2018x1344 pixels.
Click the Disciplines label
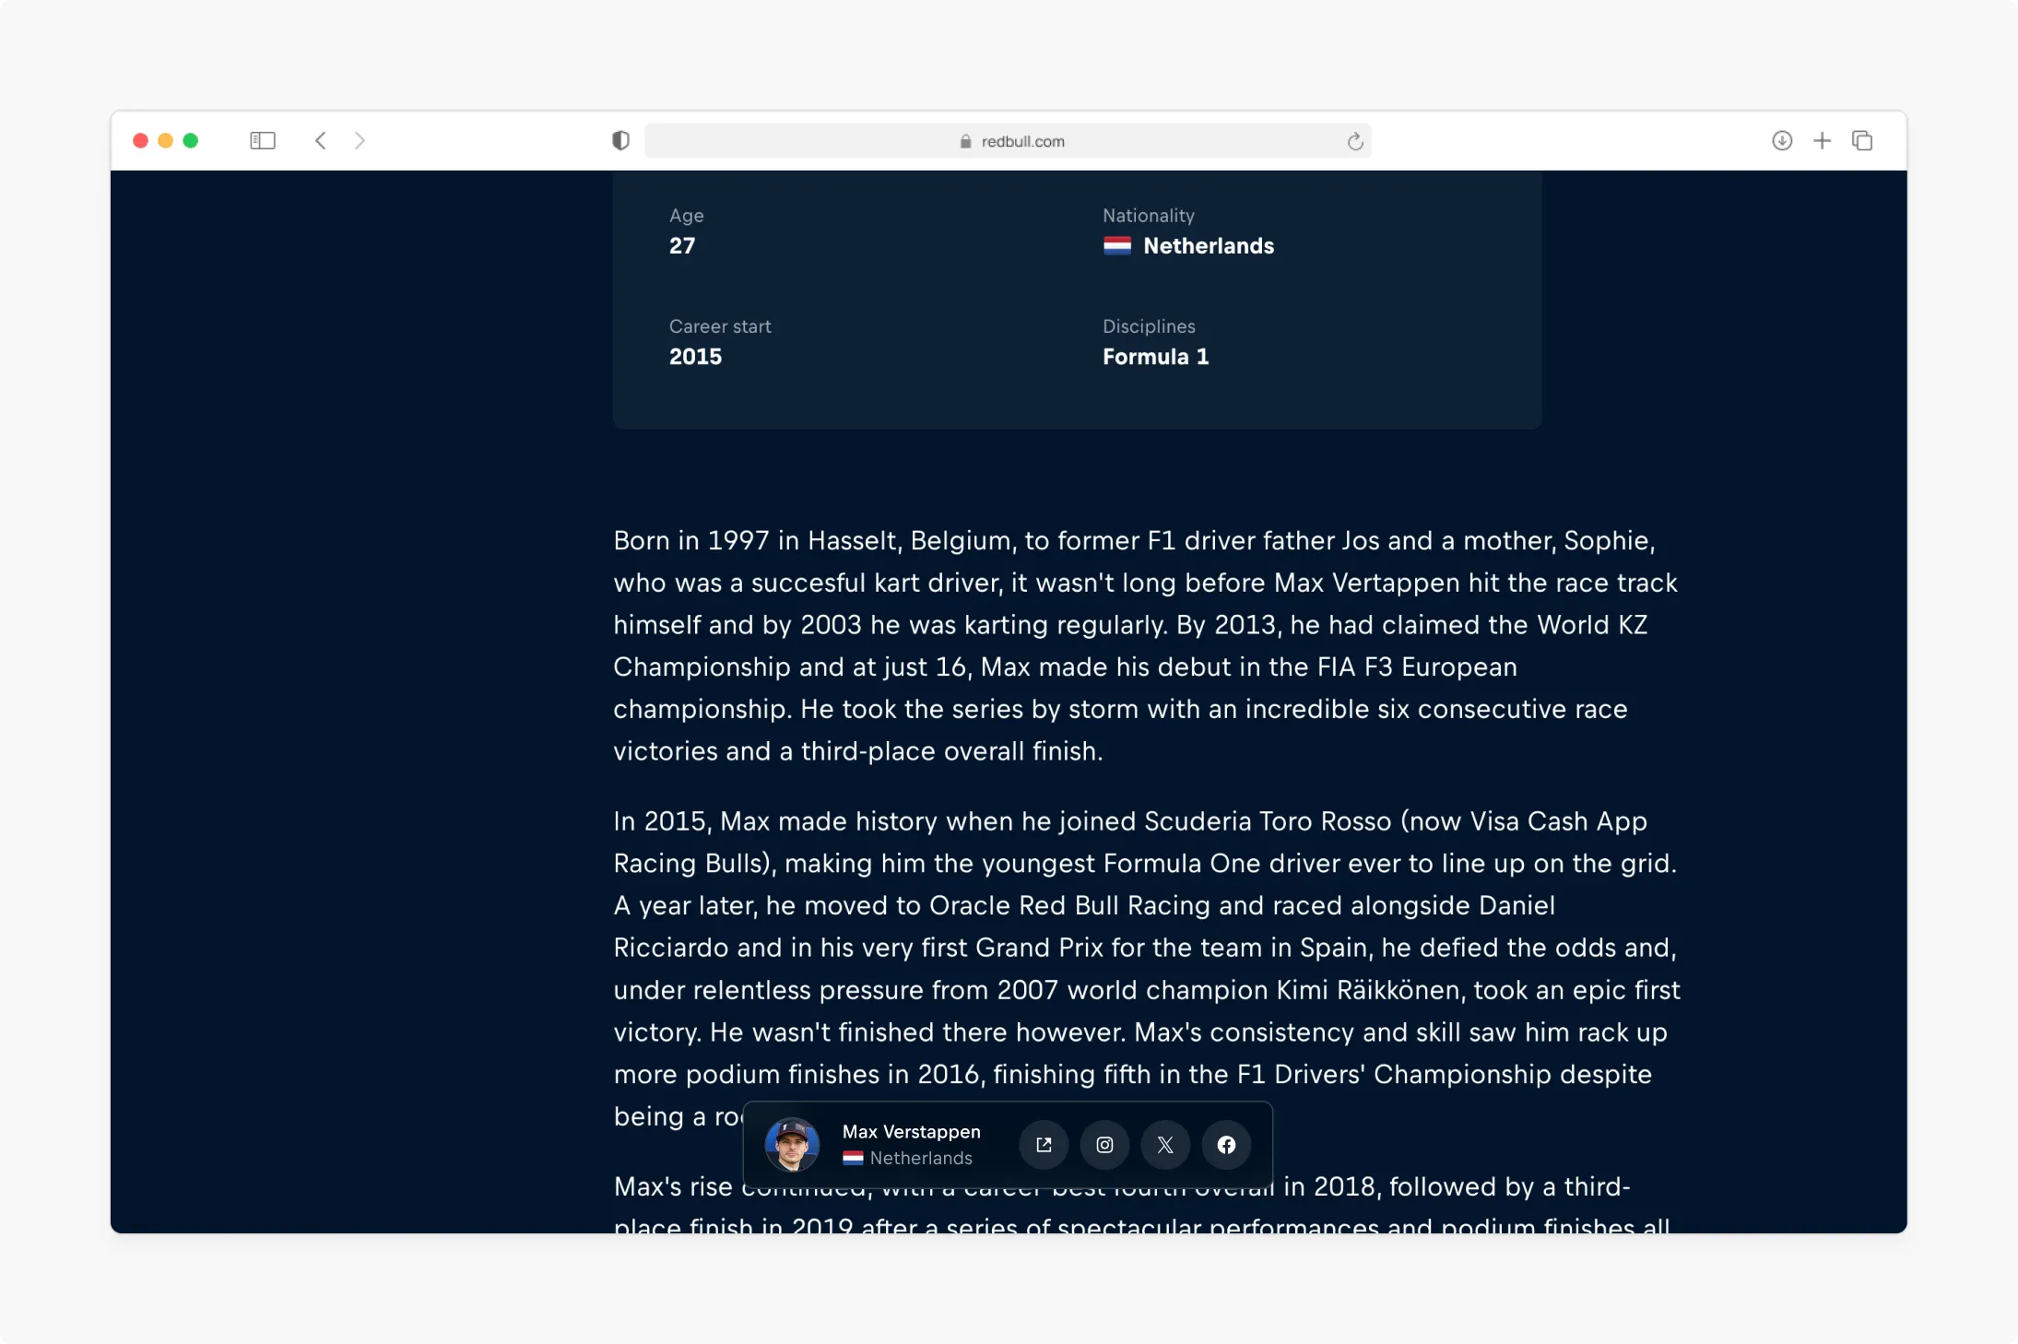1149,326
